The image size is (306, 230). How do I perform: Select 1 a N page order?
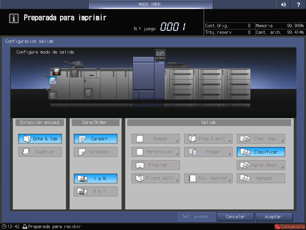96,178
